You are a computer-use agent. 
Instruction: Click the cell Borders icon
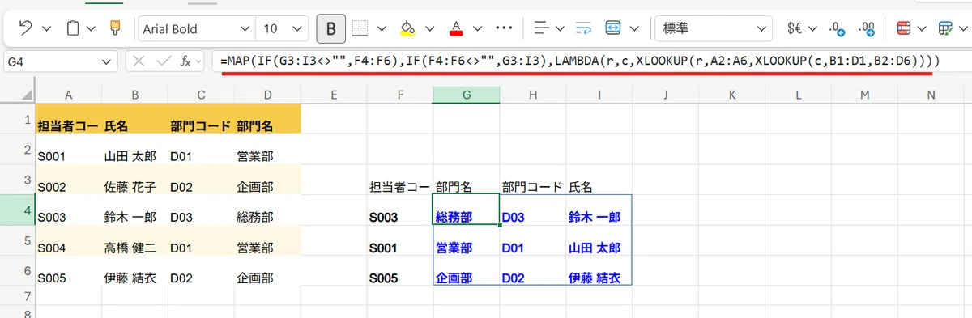click(360, 28)
